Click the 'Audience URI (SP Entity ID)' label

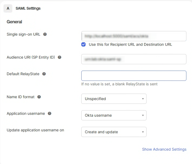[31, 57]
